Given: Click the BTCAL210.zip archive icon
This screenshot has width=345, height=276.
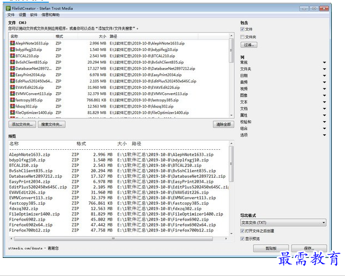Looking at the screenshot, I should point(12,55).
